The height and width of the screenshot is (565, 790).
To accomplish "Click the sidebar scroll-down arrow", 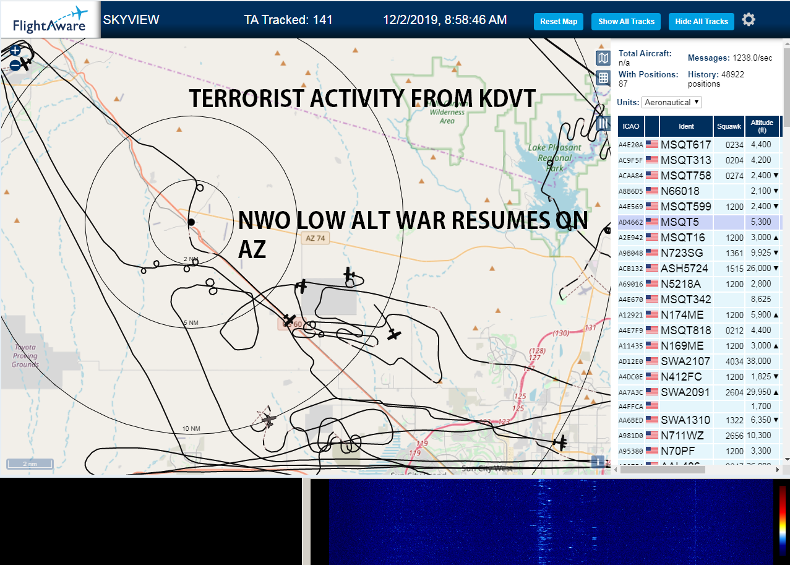I will (786, 459).
